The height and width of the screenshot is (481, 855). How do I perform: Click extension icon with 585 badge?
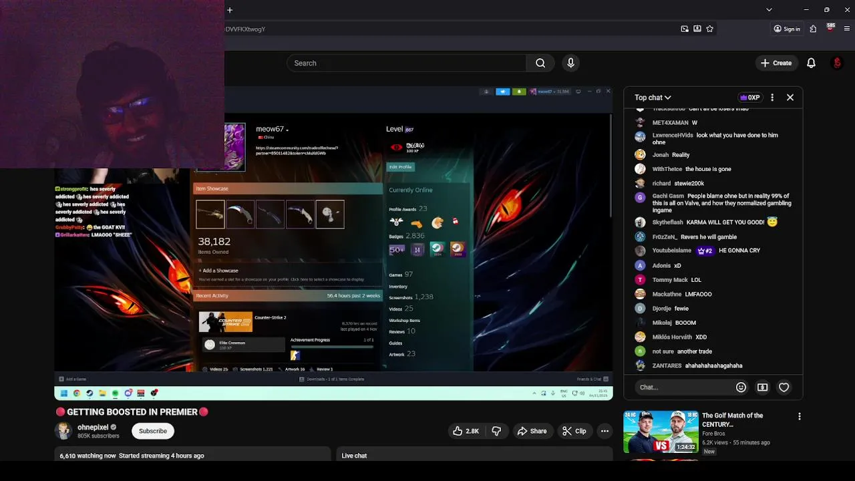[x=830, y=28]
